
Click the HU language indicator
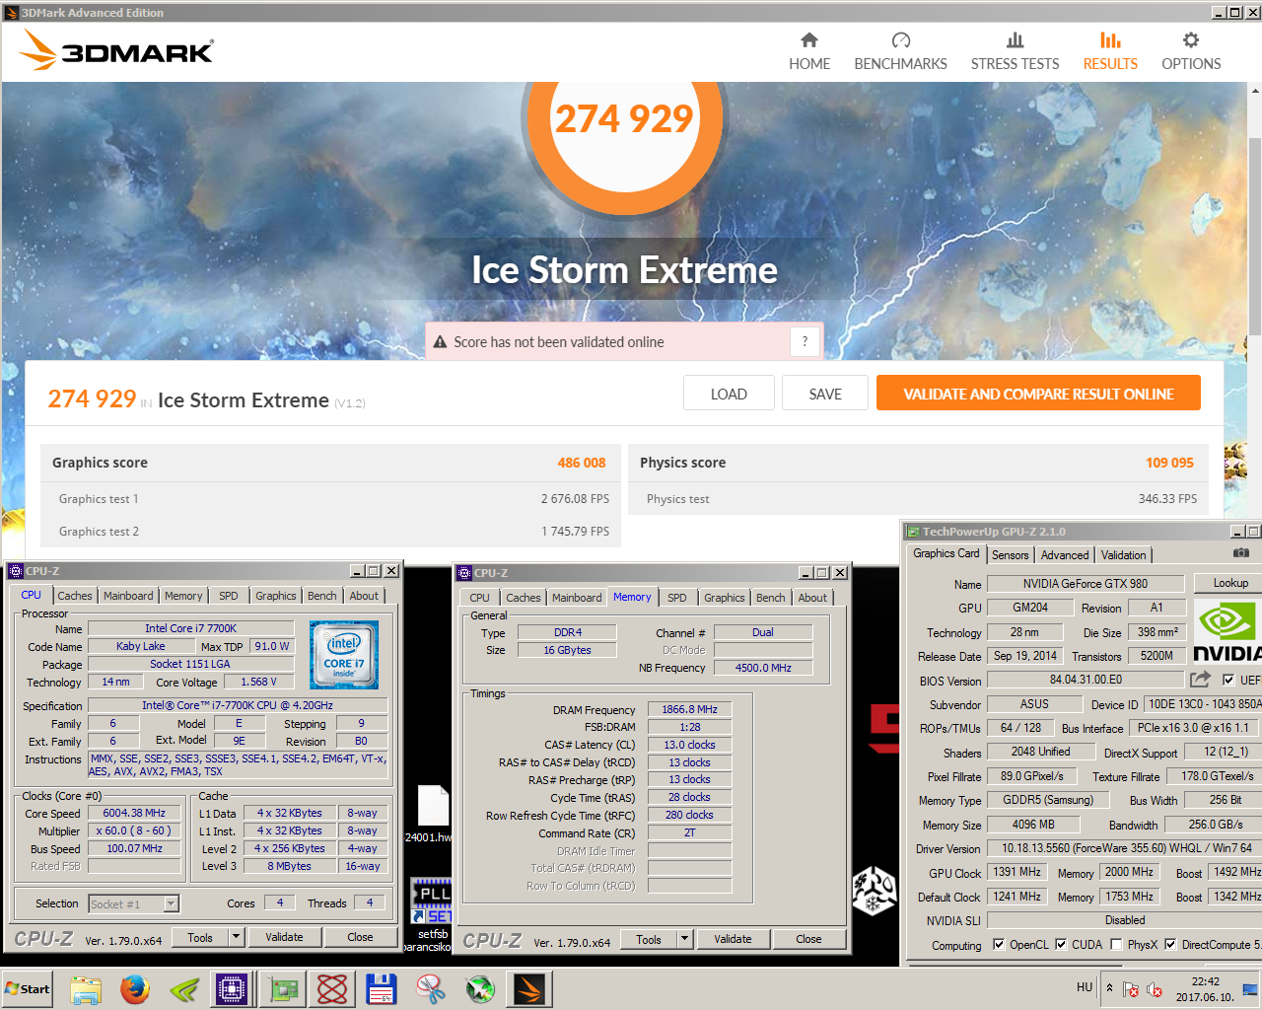click(1085, 987)
